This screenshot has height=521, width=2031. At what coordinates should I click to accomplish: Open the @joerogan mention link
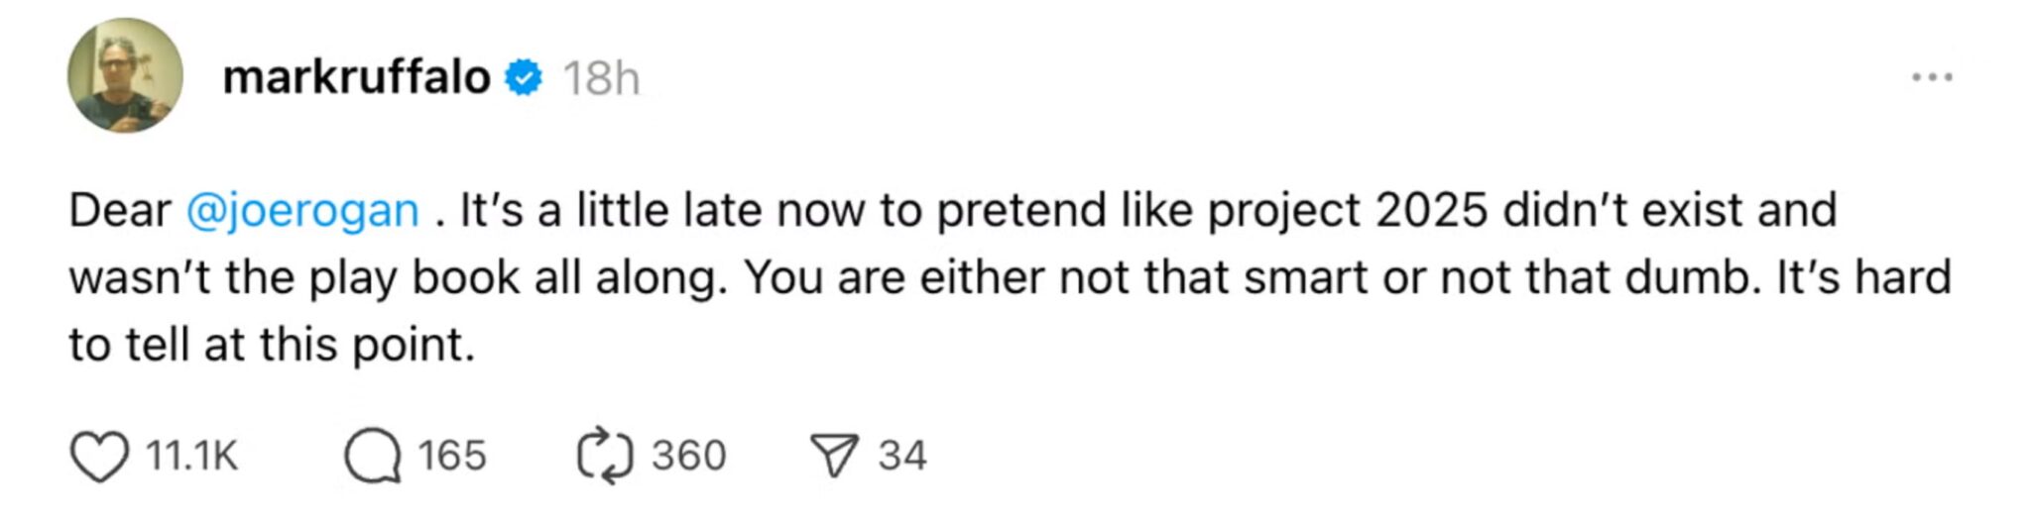(x=302, y=211)
